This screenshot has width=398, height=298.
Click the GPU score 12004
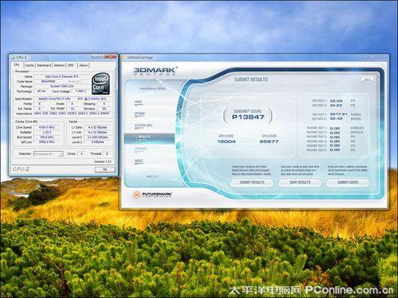pos(226,141)
